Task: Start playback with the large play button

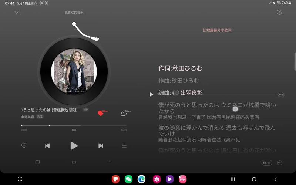Action: point(74,145)
